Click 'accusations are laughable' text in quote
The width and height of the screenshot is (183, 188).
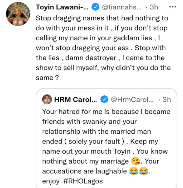84,171
